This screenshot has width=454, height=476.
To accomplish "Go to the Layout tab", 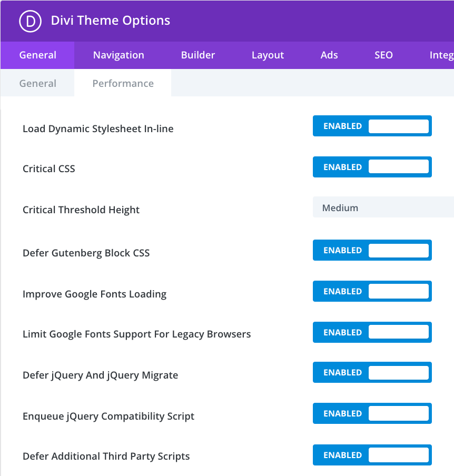I will click(x=268, y=55).
